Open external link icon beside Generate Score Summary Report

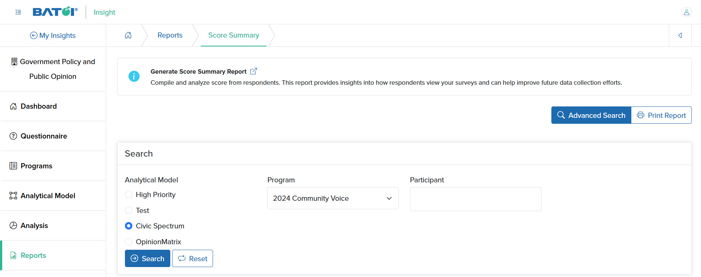point(254,71)
